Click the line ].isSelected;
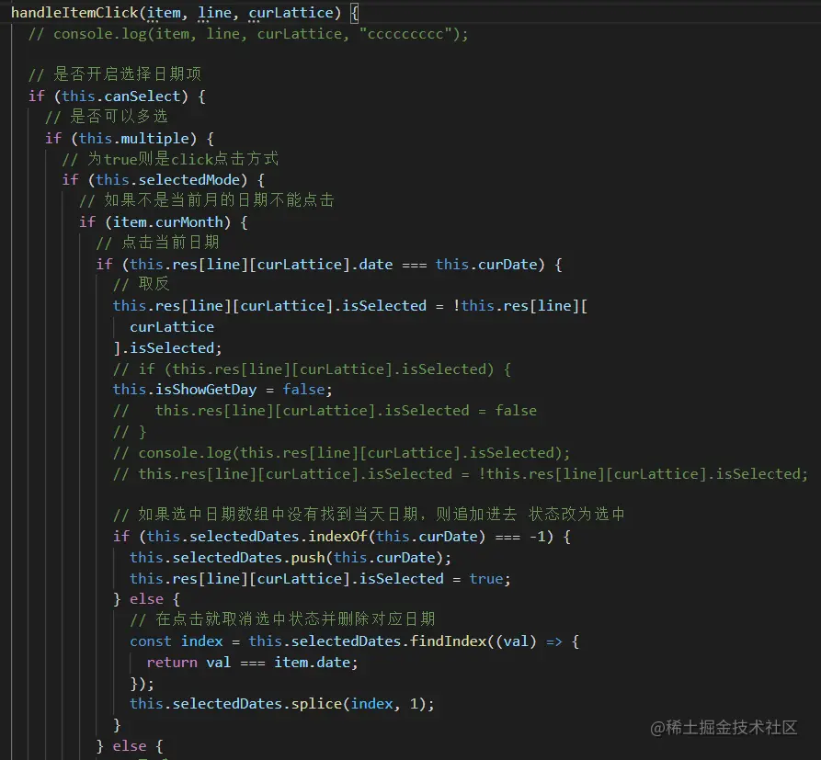 click(x=167, y=348)
